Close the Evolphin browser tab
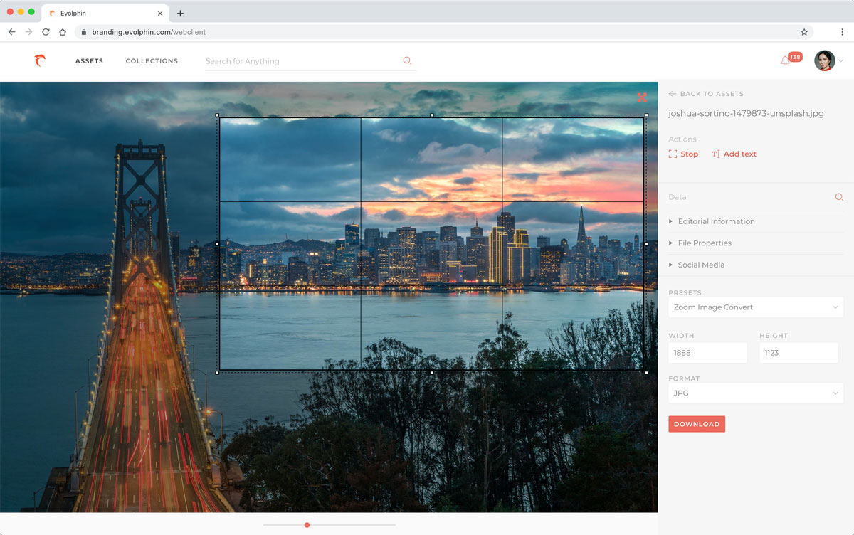854x535 pixels. click(x=160, y=14)
